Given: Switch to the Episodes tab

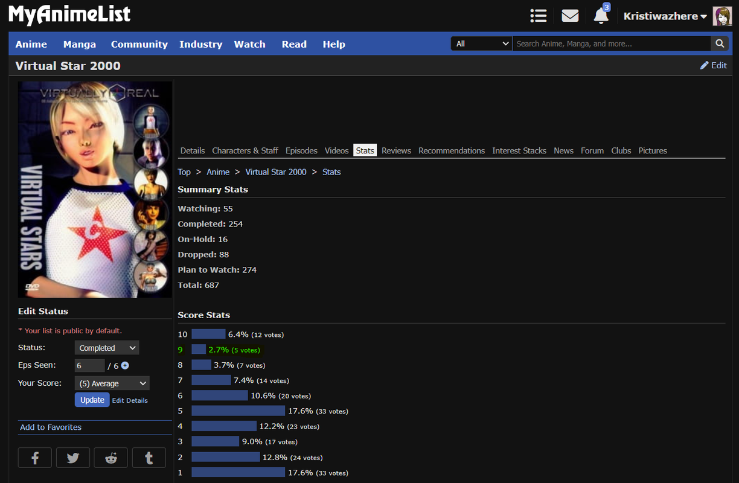Looking at the screenshot, I should point(301,150).
